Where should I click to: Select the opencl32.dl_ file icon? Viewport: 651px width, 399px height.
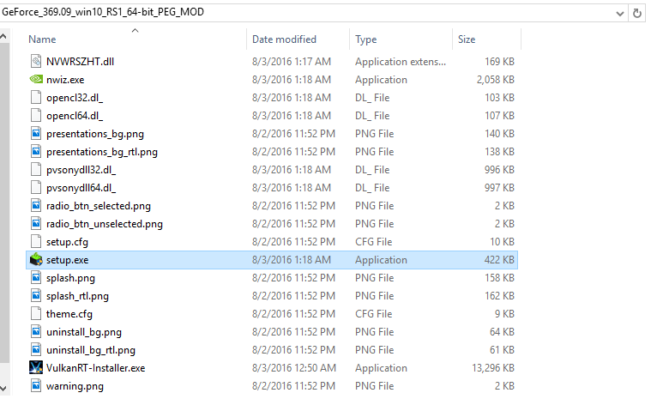tap(36, 98)
